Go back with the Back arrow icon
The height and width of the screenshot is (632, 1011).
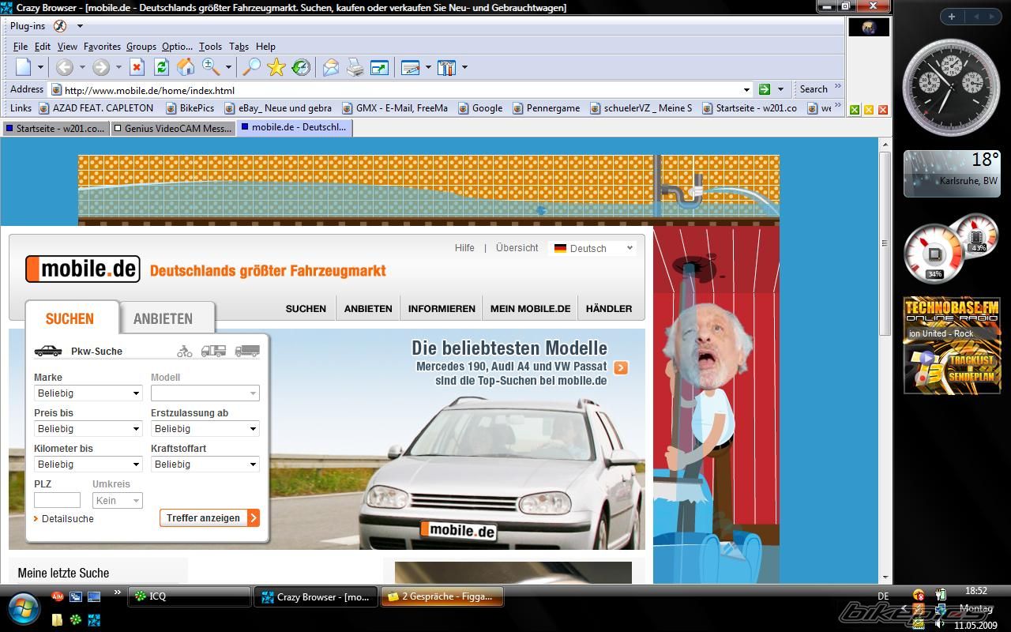pos(65,67)
